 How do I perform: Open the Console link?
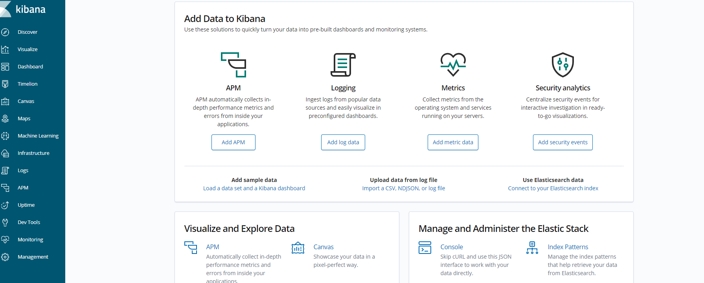[x=452, y=247]
